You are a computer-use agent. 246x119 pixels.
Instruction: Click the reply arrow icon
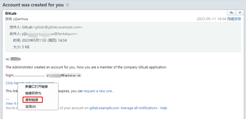point(231,13)
